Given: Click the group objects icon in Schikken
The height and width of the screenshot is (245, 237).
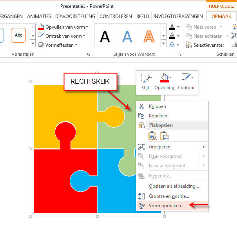Looking at the screenshot, I should click(x=234, y=36).
